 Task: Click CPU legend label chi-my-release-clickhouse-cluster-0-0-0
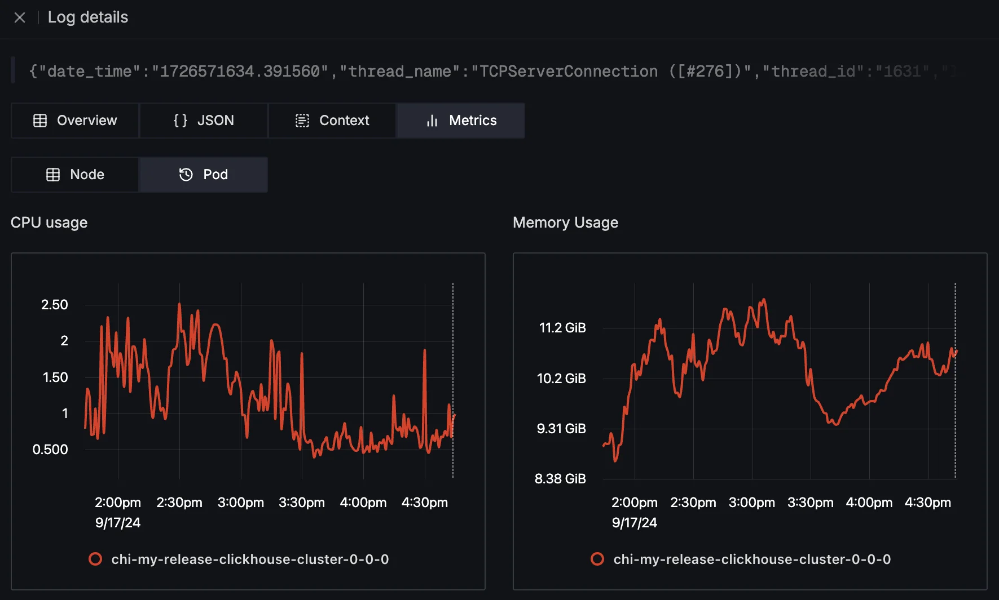pyautogui.click(x=250, y=559)
